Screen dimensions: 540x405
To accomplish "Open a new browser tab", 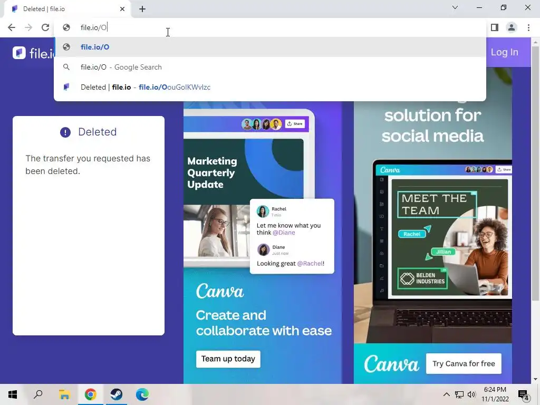I will [142, 9].
